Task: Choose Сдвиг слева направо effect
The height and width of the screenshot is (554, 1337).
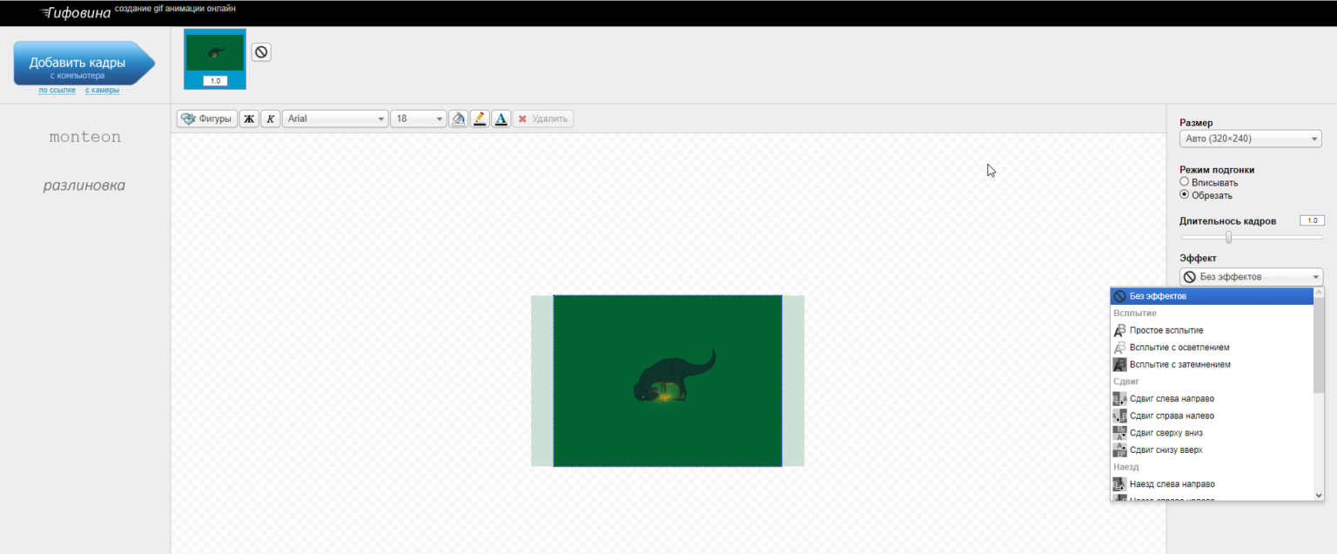Action: point(1171,399)
